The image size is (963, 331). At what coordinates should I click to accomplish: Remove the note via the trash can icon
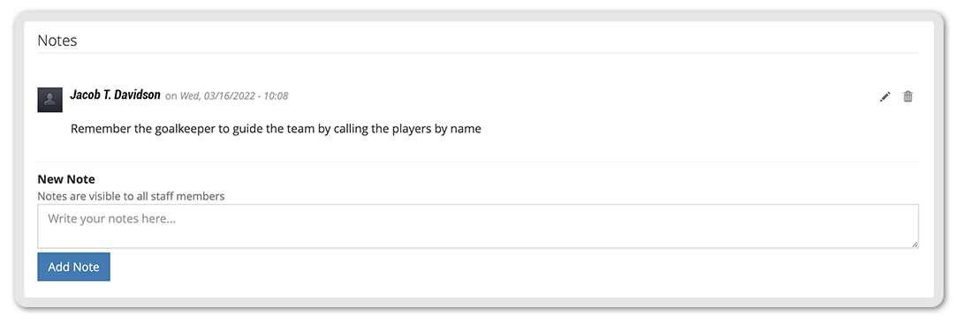tap(907, 96)
